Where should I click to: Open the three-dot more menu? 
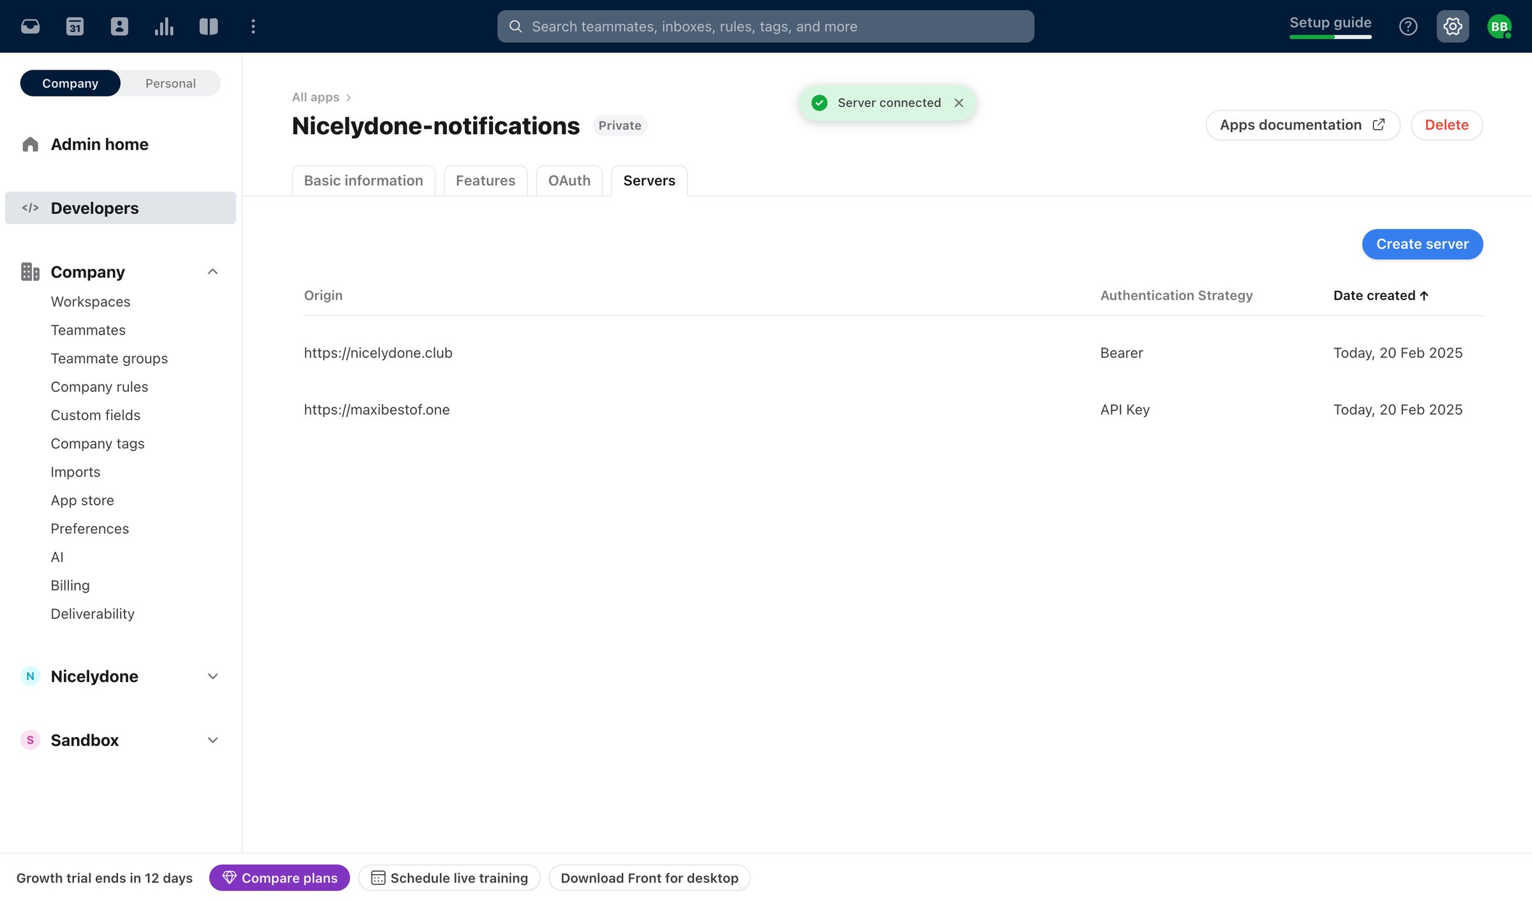coord(253,26)
